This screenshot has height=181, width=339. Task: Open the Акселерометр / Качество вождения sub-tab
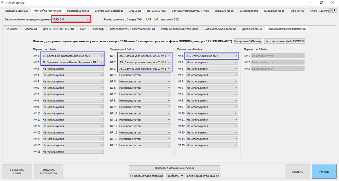pyautogui.click(x=132, y=29)
